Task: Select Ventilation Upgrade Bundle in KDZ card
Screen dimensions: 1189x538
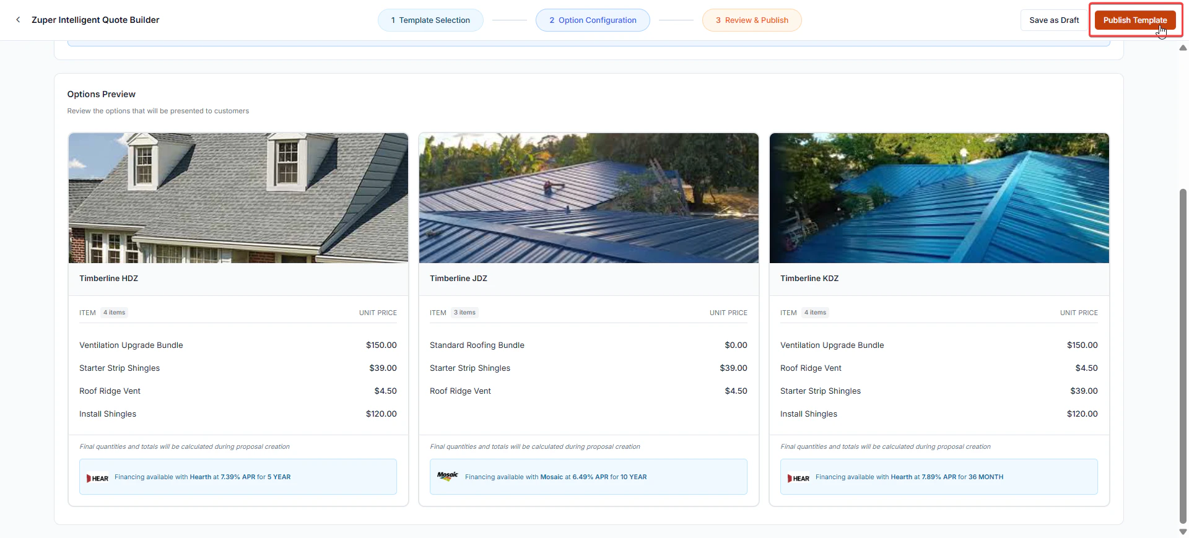Action: click(x=832, y=345)
